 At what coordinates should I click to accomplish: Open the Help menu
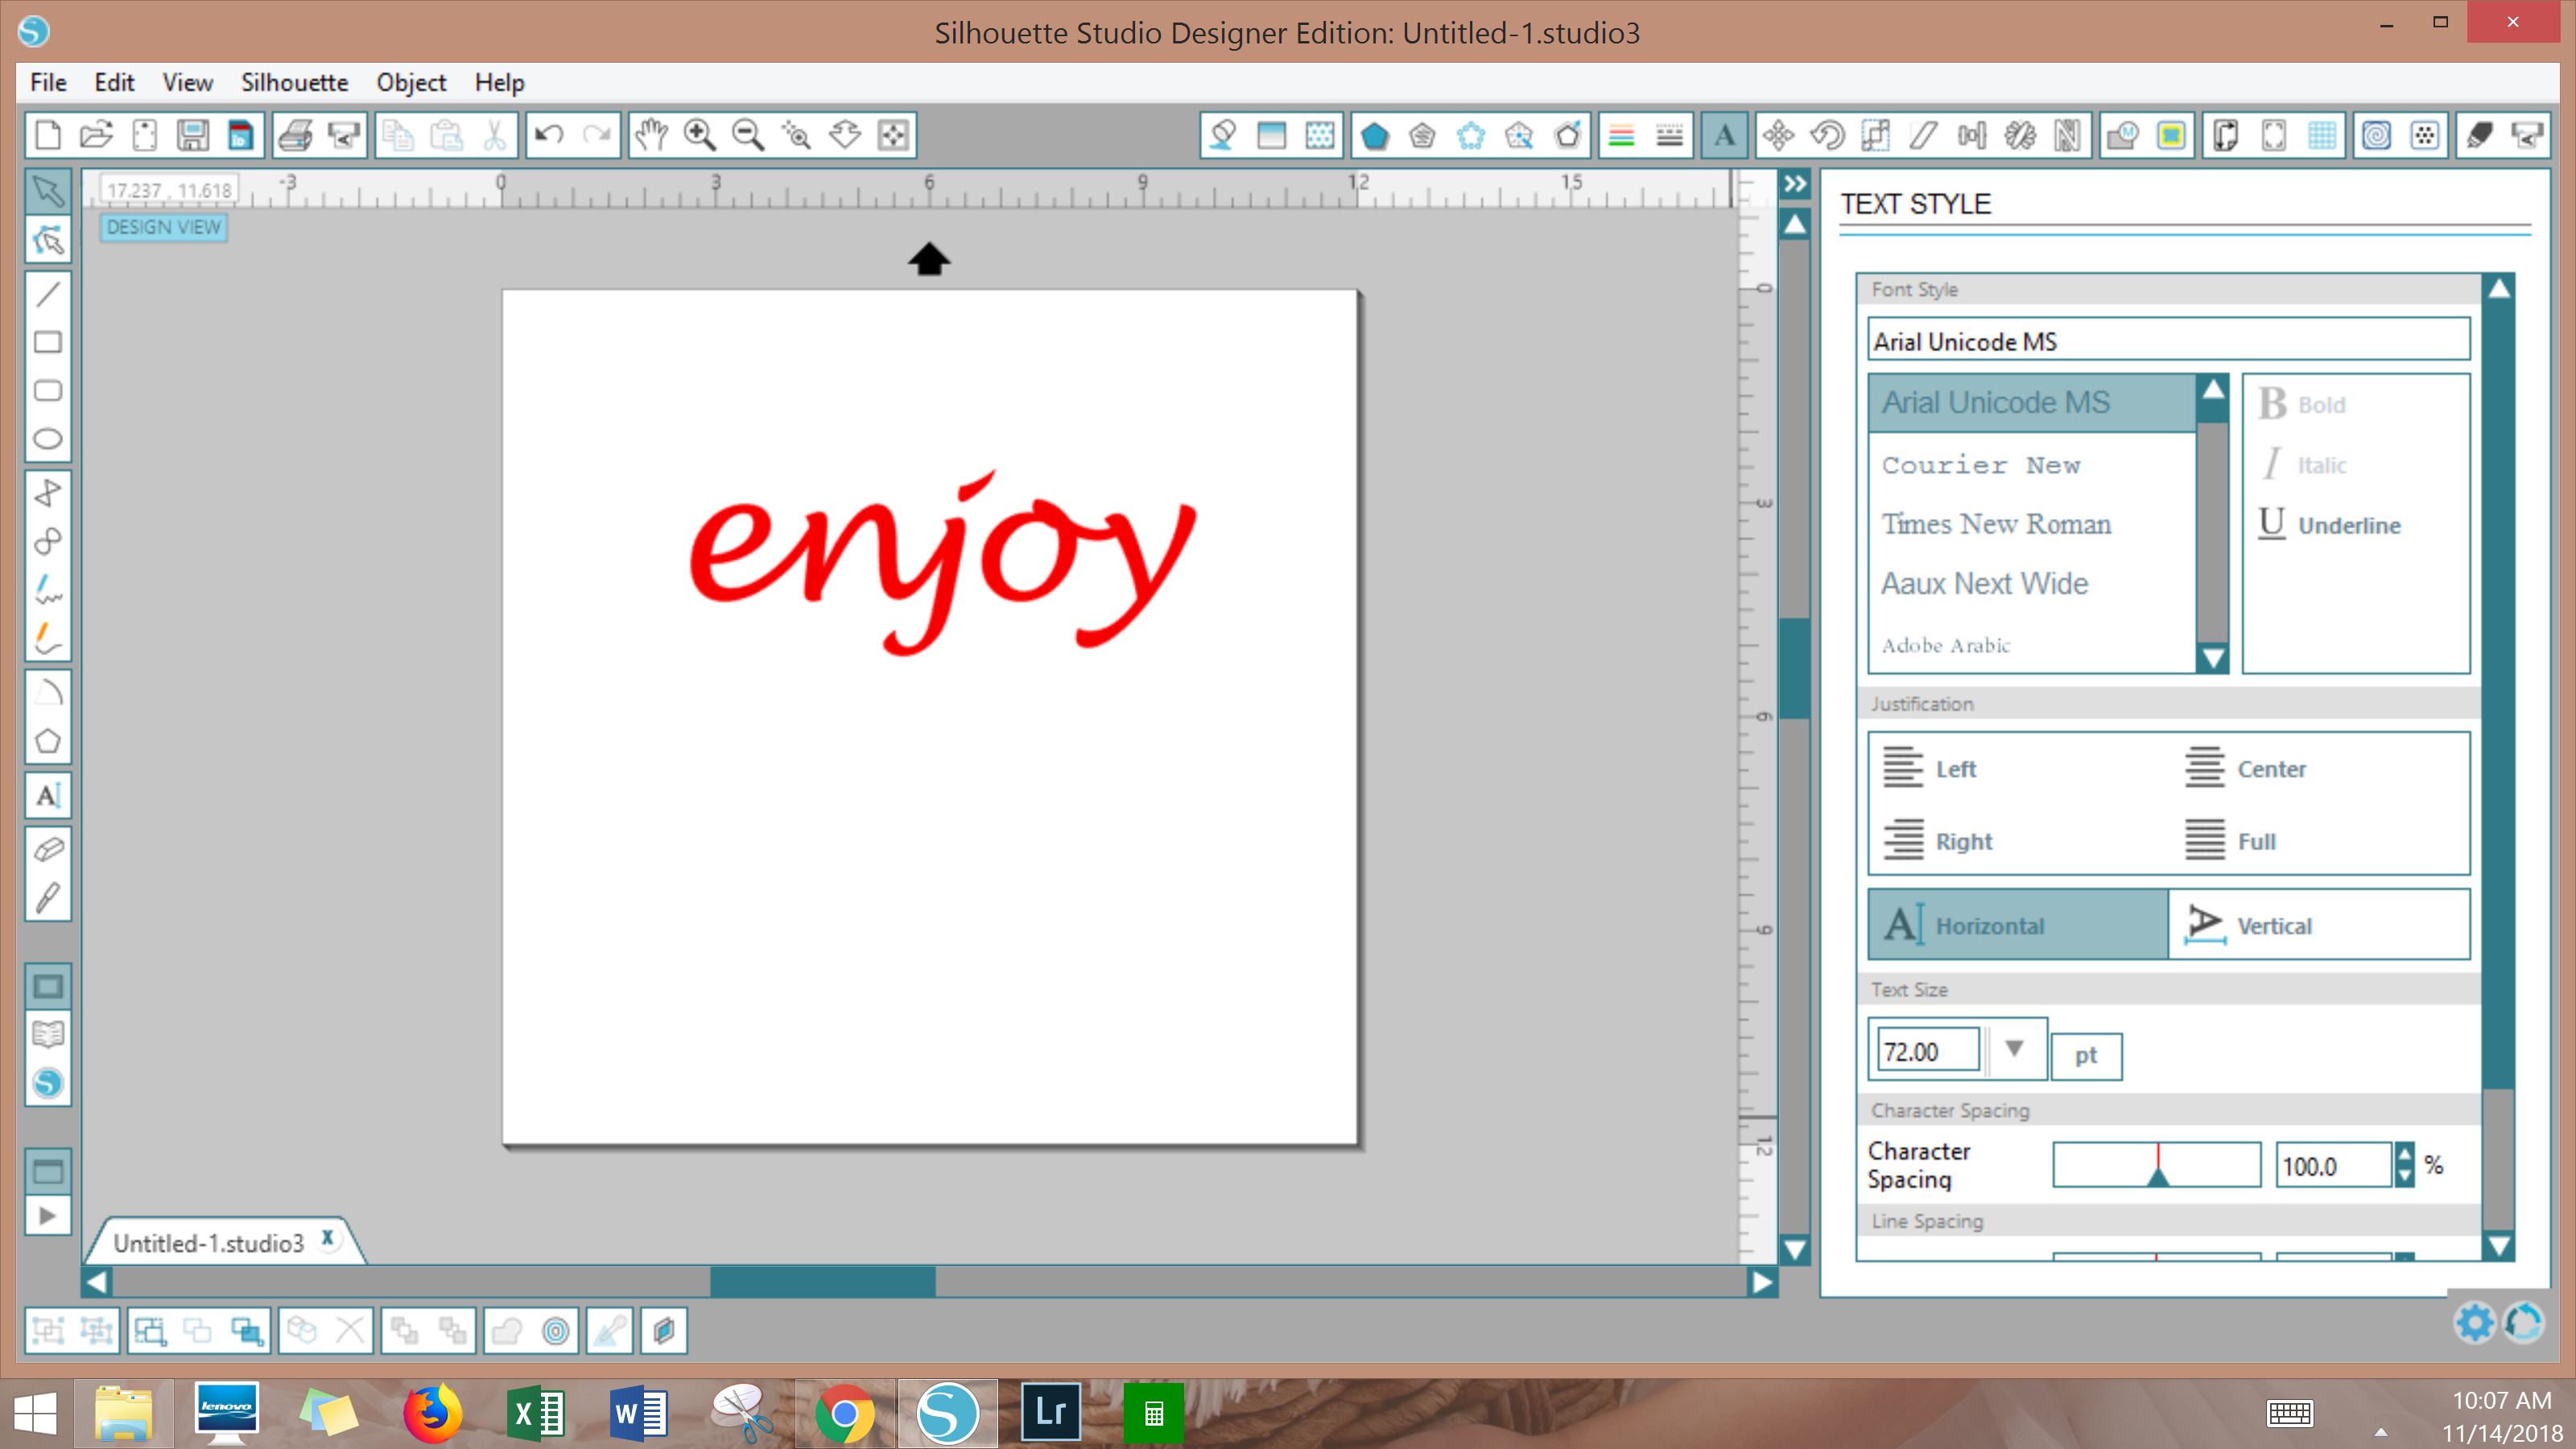pyautogui.click(x=499, y=82)
